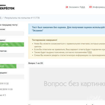Click the red icon beside Информация
The image size is (105, 105).
pos(91,7)
